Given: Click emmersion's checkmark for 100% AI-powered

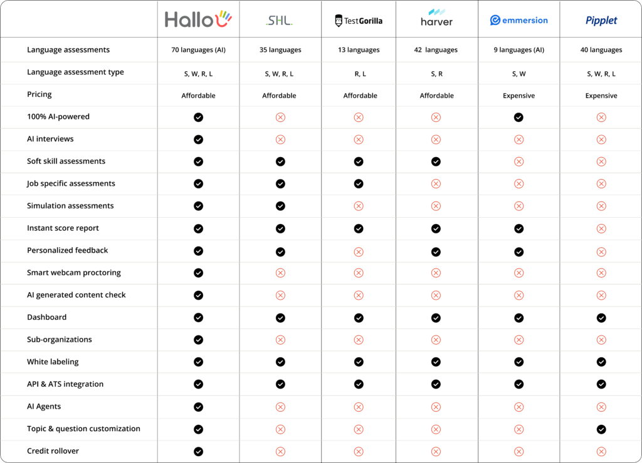Looking at the screenshot, I should point(518,117).
